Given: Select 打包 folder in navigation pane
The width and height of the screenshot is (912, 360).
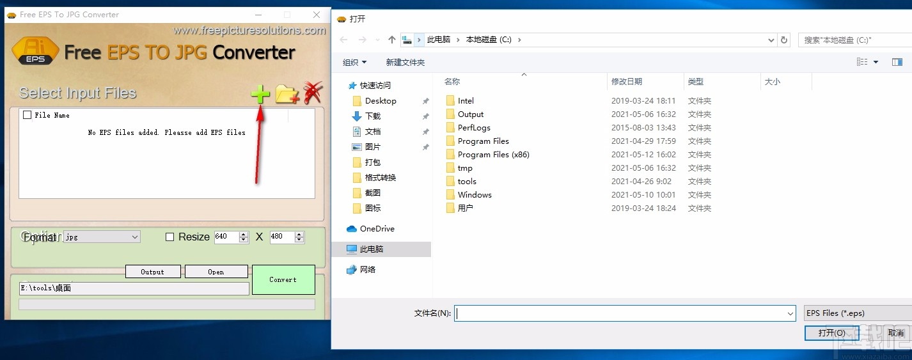Looking at the screenshot, I should click(x=373, y=162).
